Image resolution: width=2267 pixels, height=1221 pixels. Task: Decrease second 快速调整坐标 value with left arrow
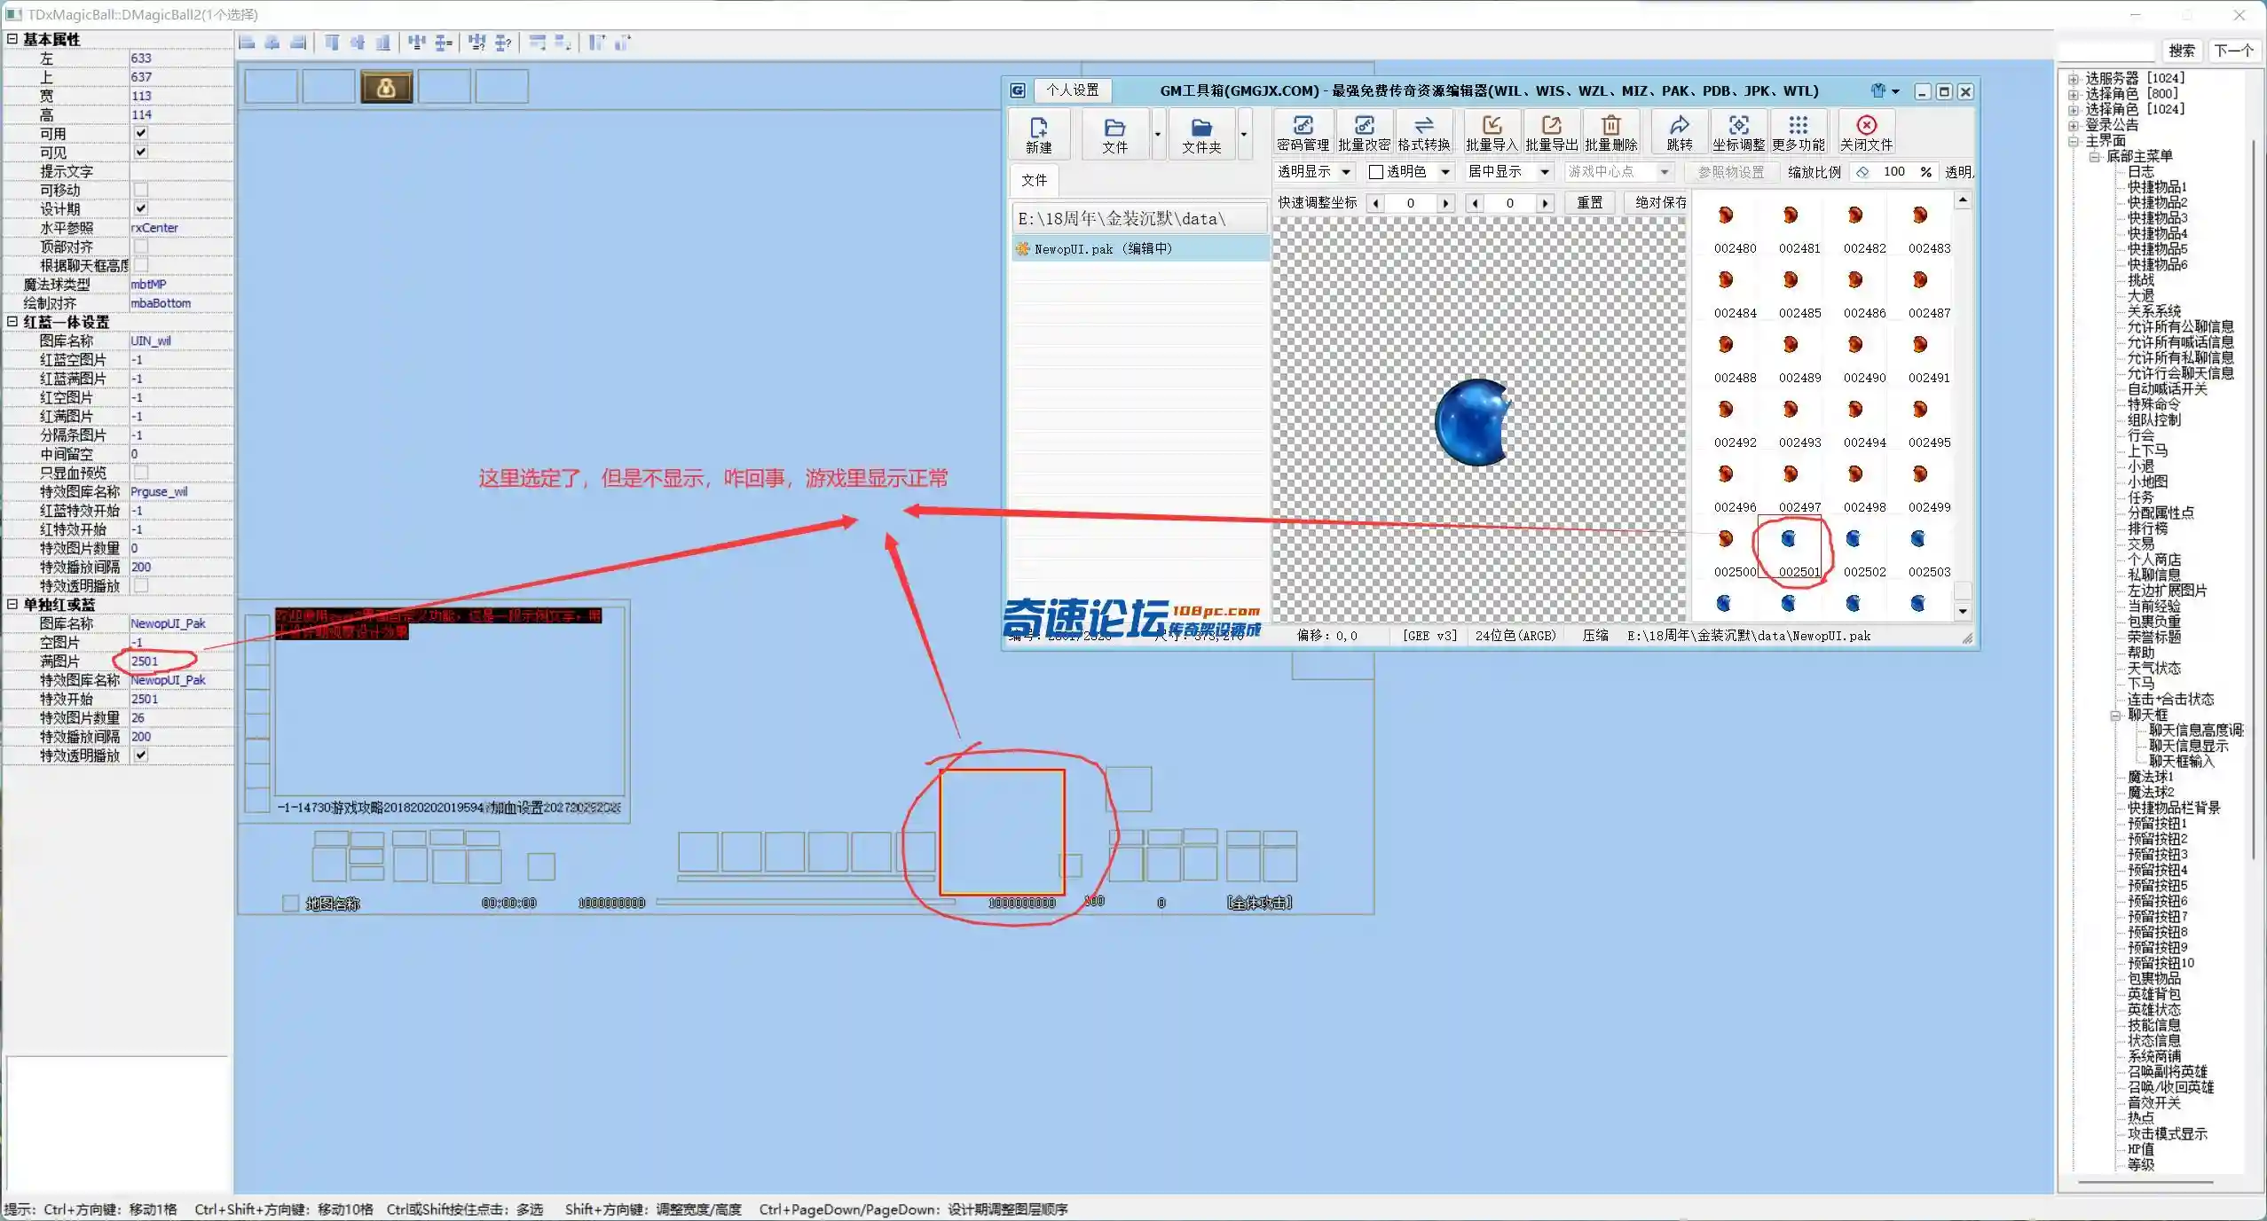pyautogui.click(x=1475, y=203)
